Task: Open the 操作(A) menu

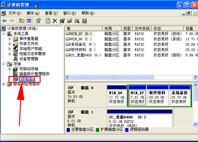Action: coord(33,13)
